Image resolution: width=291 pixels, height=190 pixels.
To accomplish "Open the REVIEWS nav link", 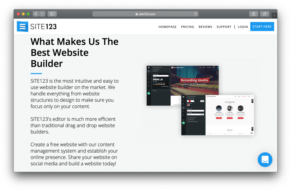I will (x=205, y=27).
